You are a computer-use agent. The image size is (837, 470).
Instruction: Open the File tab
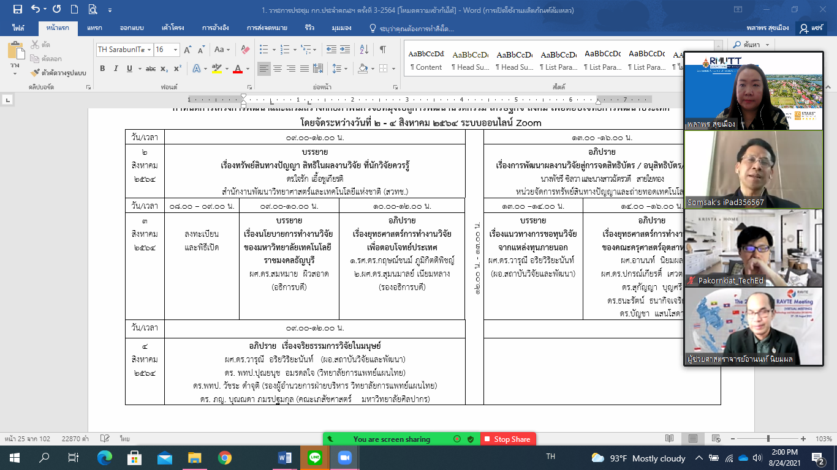coord(19,28)
